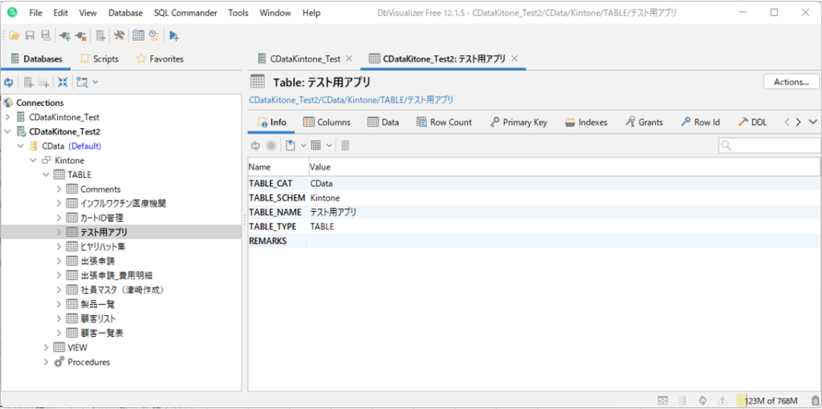
Task: Reload the databases tree refresh icon
Action: pos(8,83)
